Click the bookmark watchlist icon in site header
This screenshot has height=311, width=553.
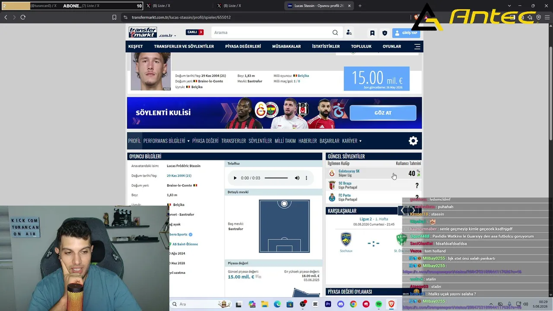coord(372,33)
